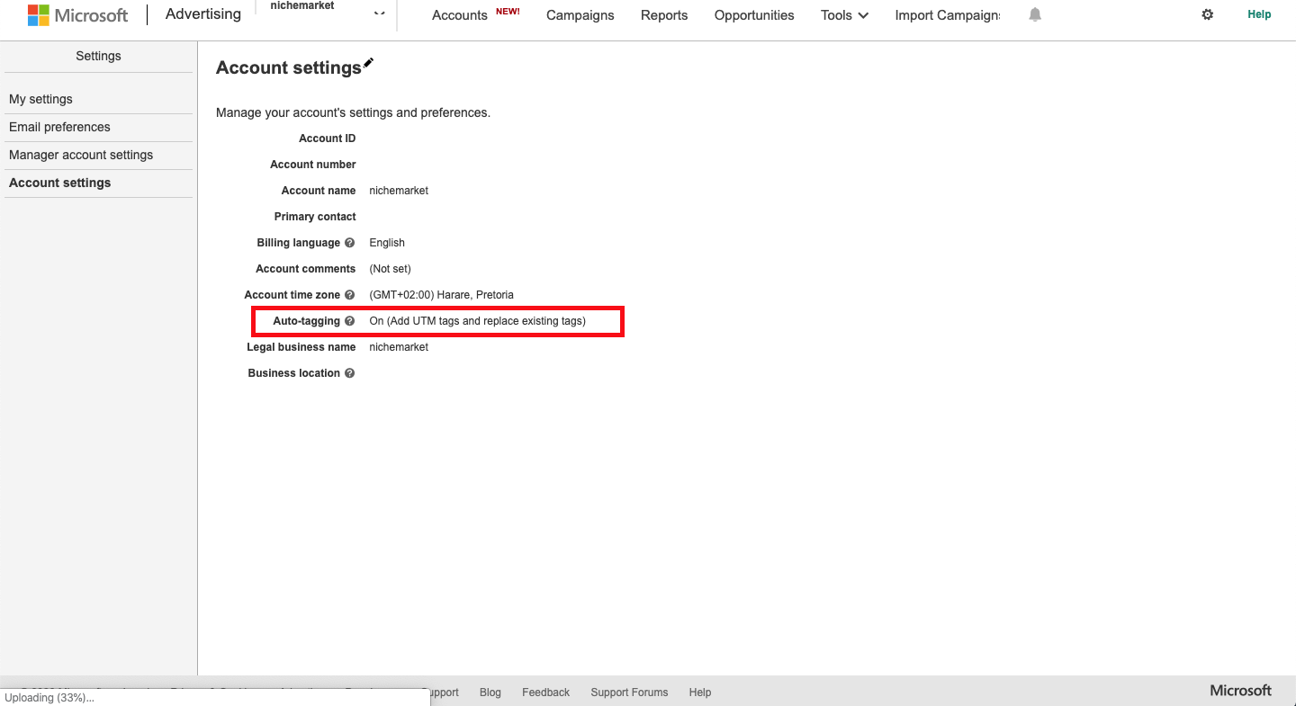
Task: Click the Advertising brand text
Action: (203, 14)
